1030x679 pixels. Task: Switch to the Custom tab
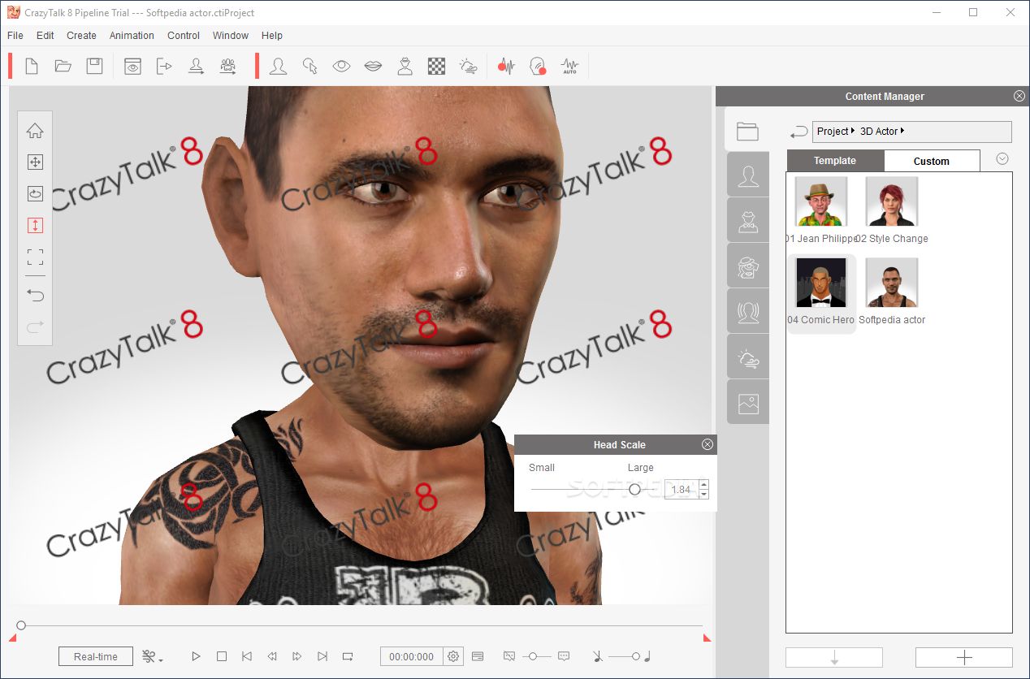pyautogui.click(x=932, y=161)
